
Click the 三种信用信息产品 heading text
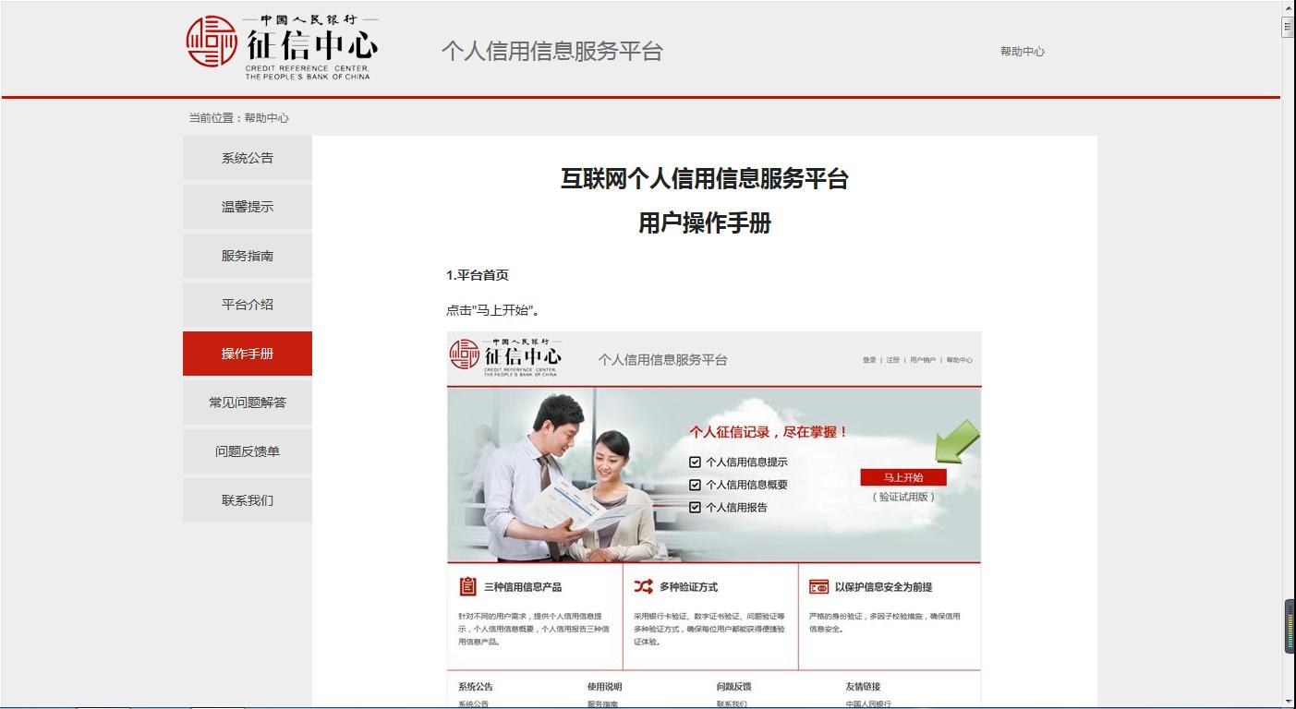coord(523,587)
